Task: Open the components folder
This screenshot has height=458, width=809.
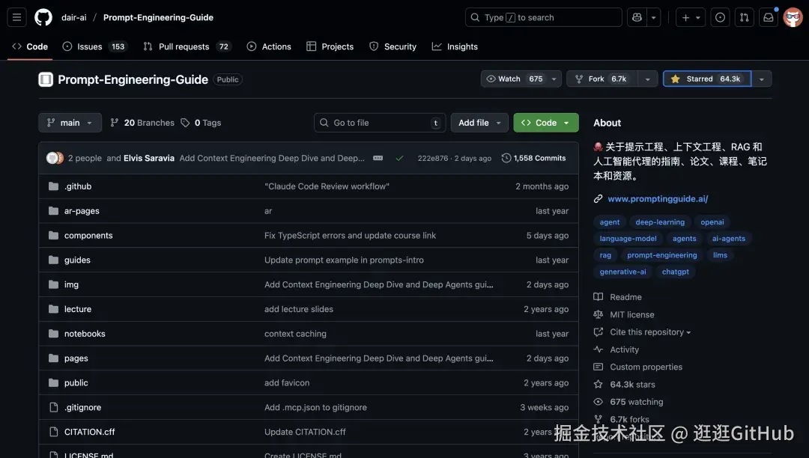Action: click(88, 236)
